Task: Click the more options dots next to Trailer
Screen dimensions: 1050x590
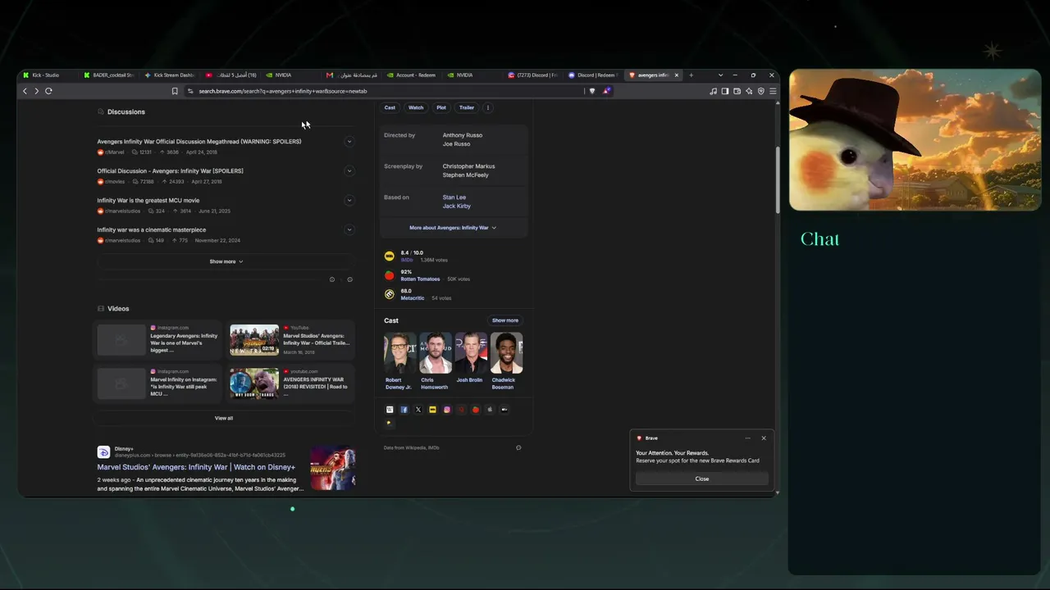Action: coord(488,107)
